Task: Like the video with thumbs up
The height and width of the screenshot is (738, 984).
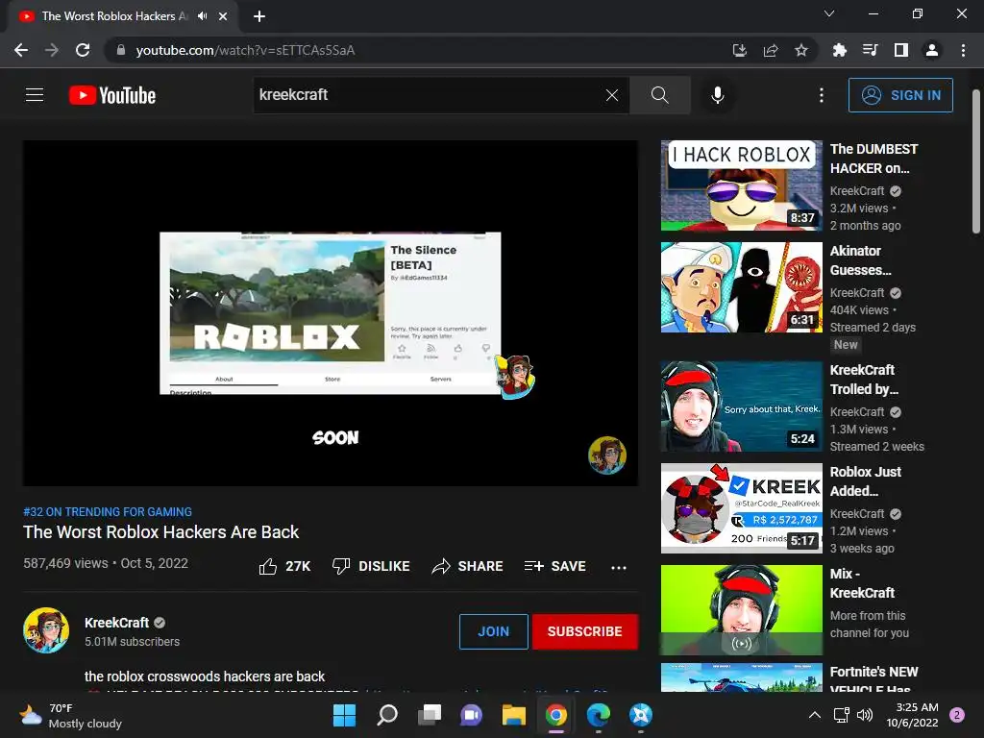Action: 284,567
